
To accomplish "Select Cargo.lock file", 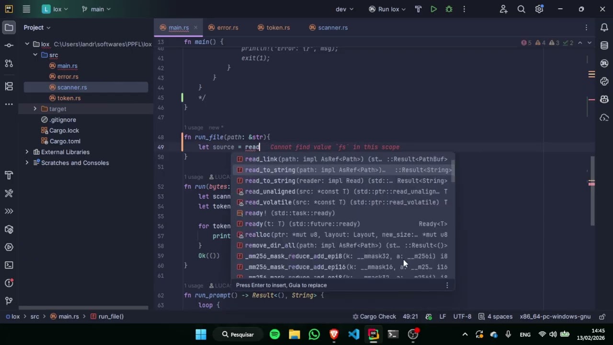I will 64,130.
